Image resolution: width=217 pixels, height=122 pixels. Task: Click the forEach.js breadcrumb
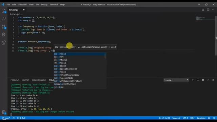pyautogui.click(x=14, y=14)
